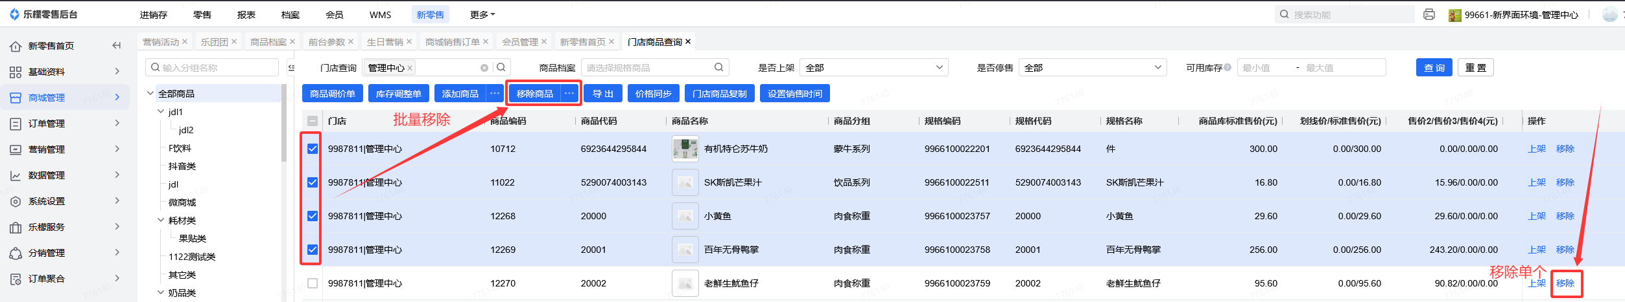Screen dimensions: 1625x302
Task: Open 新零售首页 home icon in sidebar
Action: click(16, 46)
